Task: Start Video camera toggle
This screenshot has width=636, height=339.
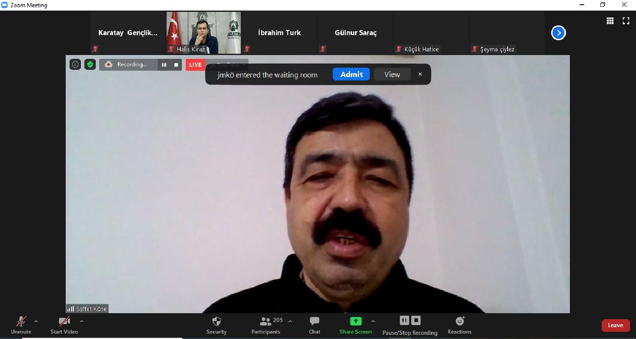Action: (64, 325)
